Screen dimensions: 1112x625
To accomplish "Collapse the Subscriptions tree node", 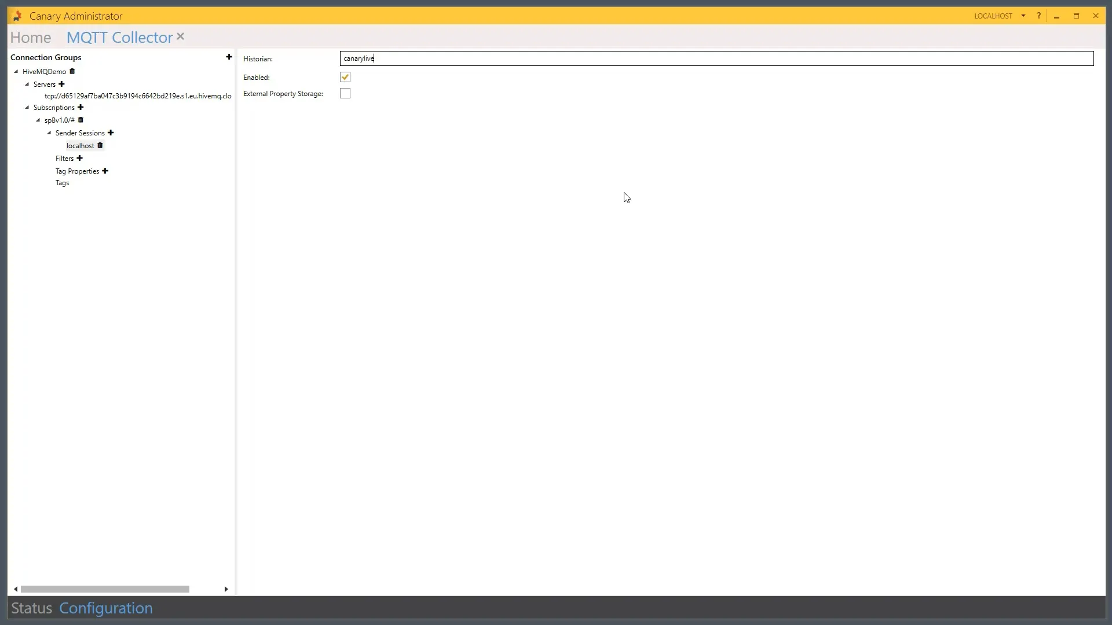I will (27, 108).
